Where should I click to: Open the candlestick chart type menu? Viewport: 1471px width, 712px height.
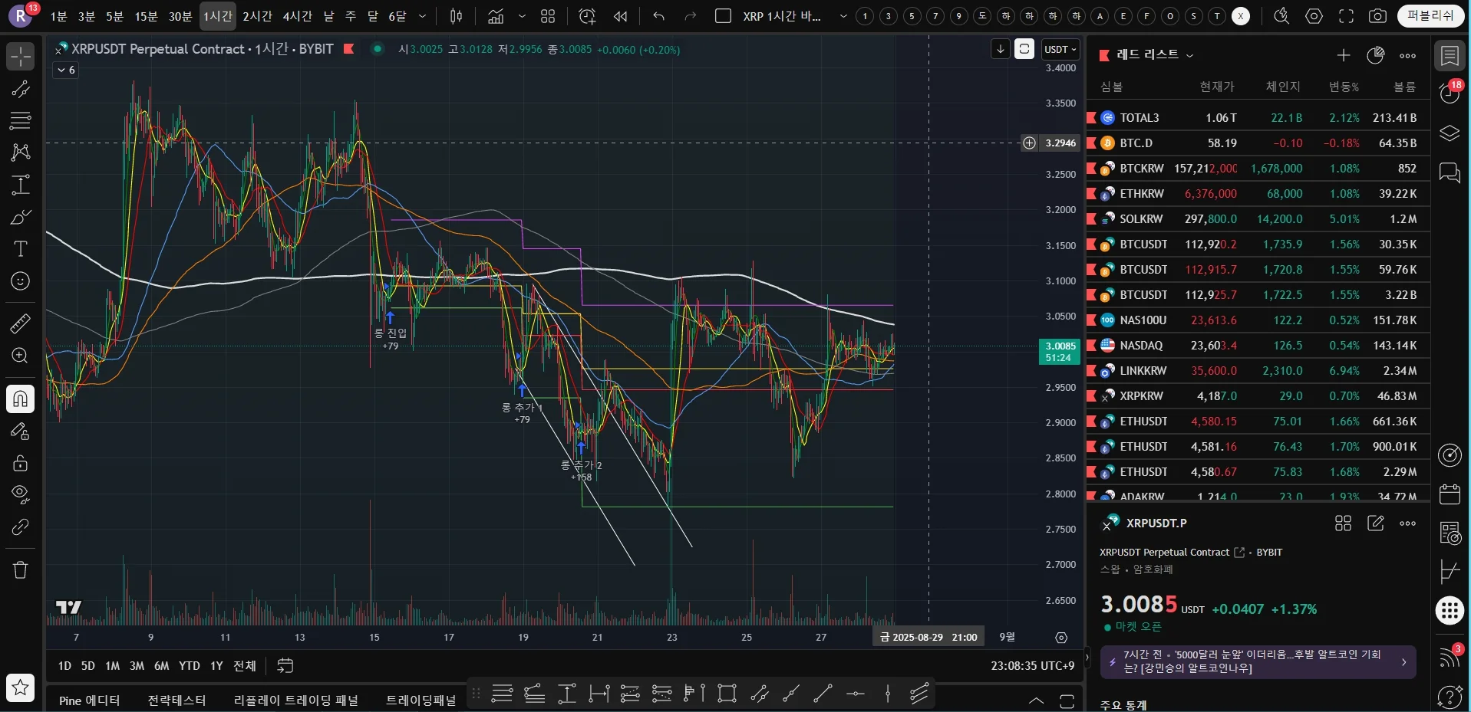(456, 16)
